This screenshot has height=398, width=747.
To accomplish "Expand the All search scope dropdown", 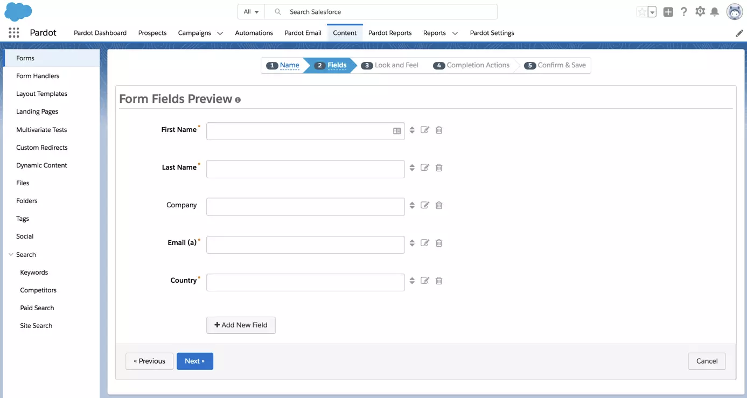I will (x=251, y=12).
